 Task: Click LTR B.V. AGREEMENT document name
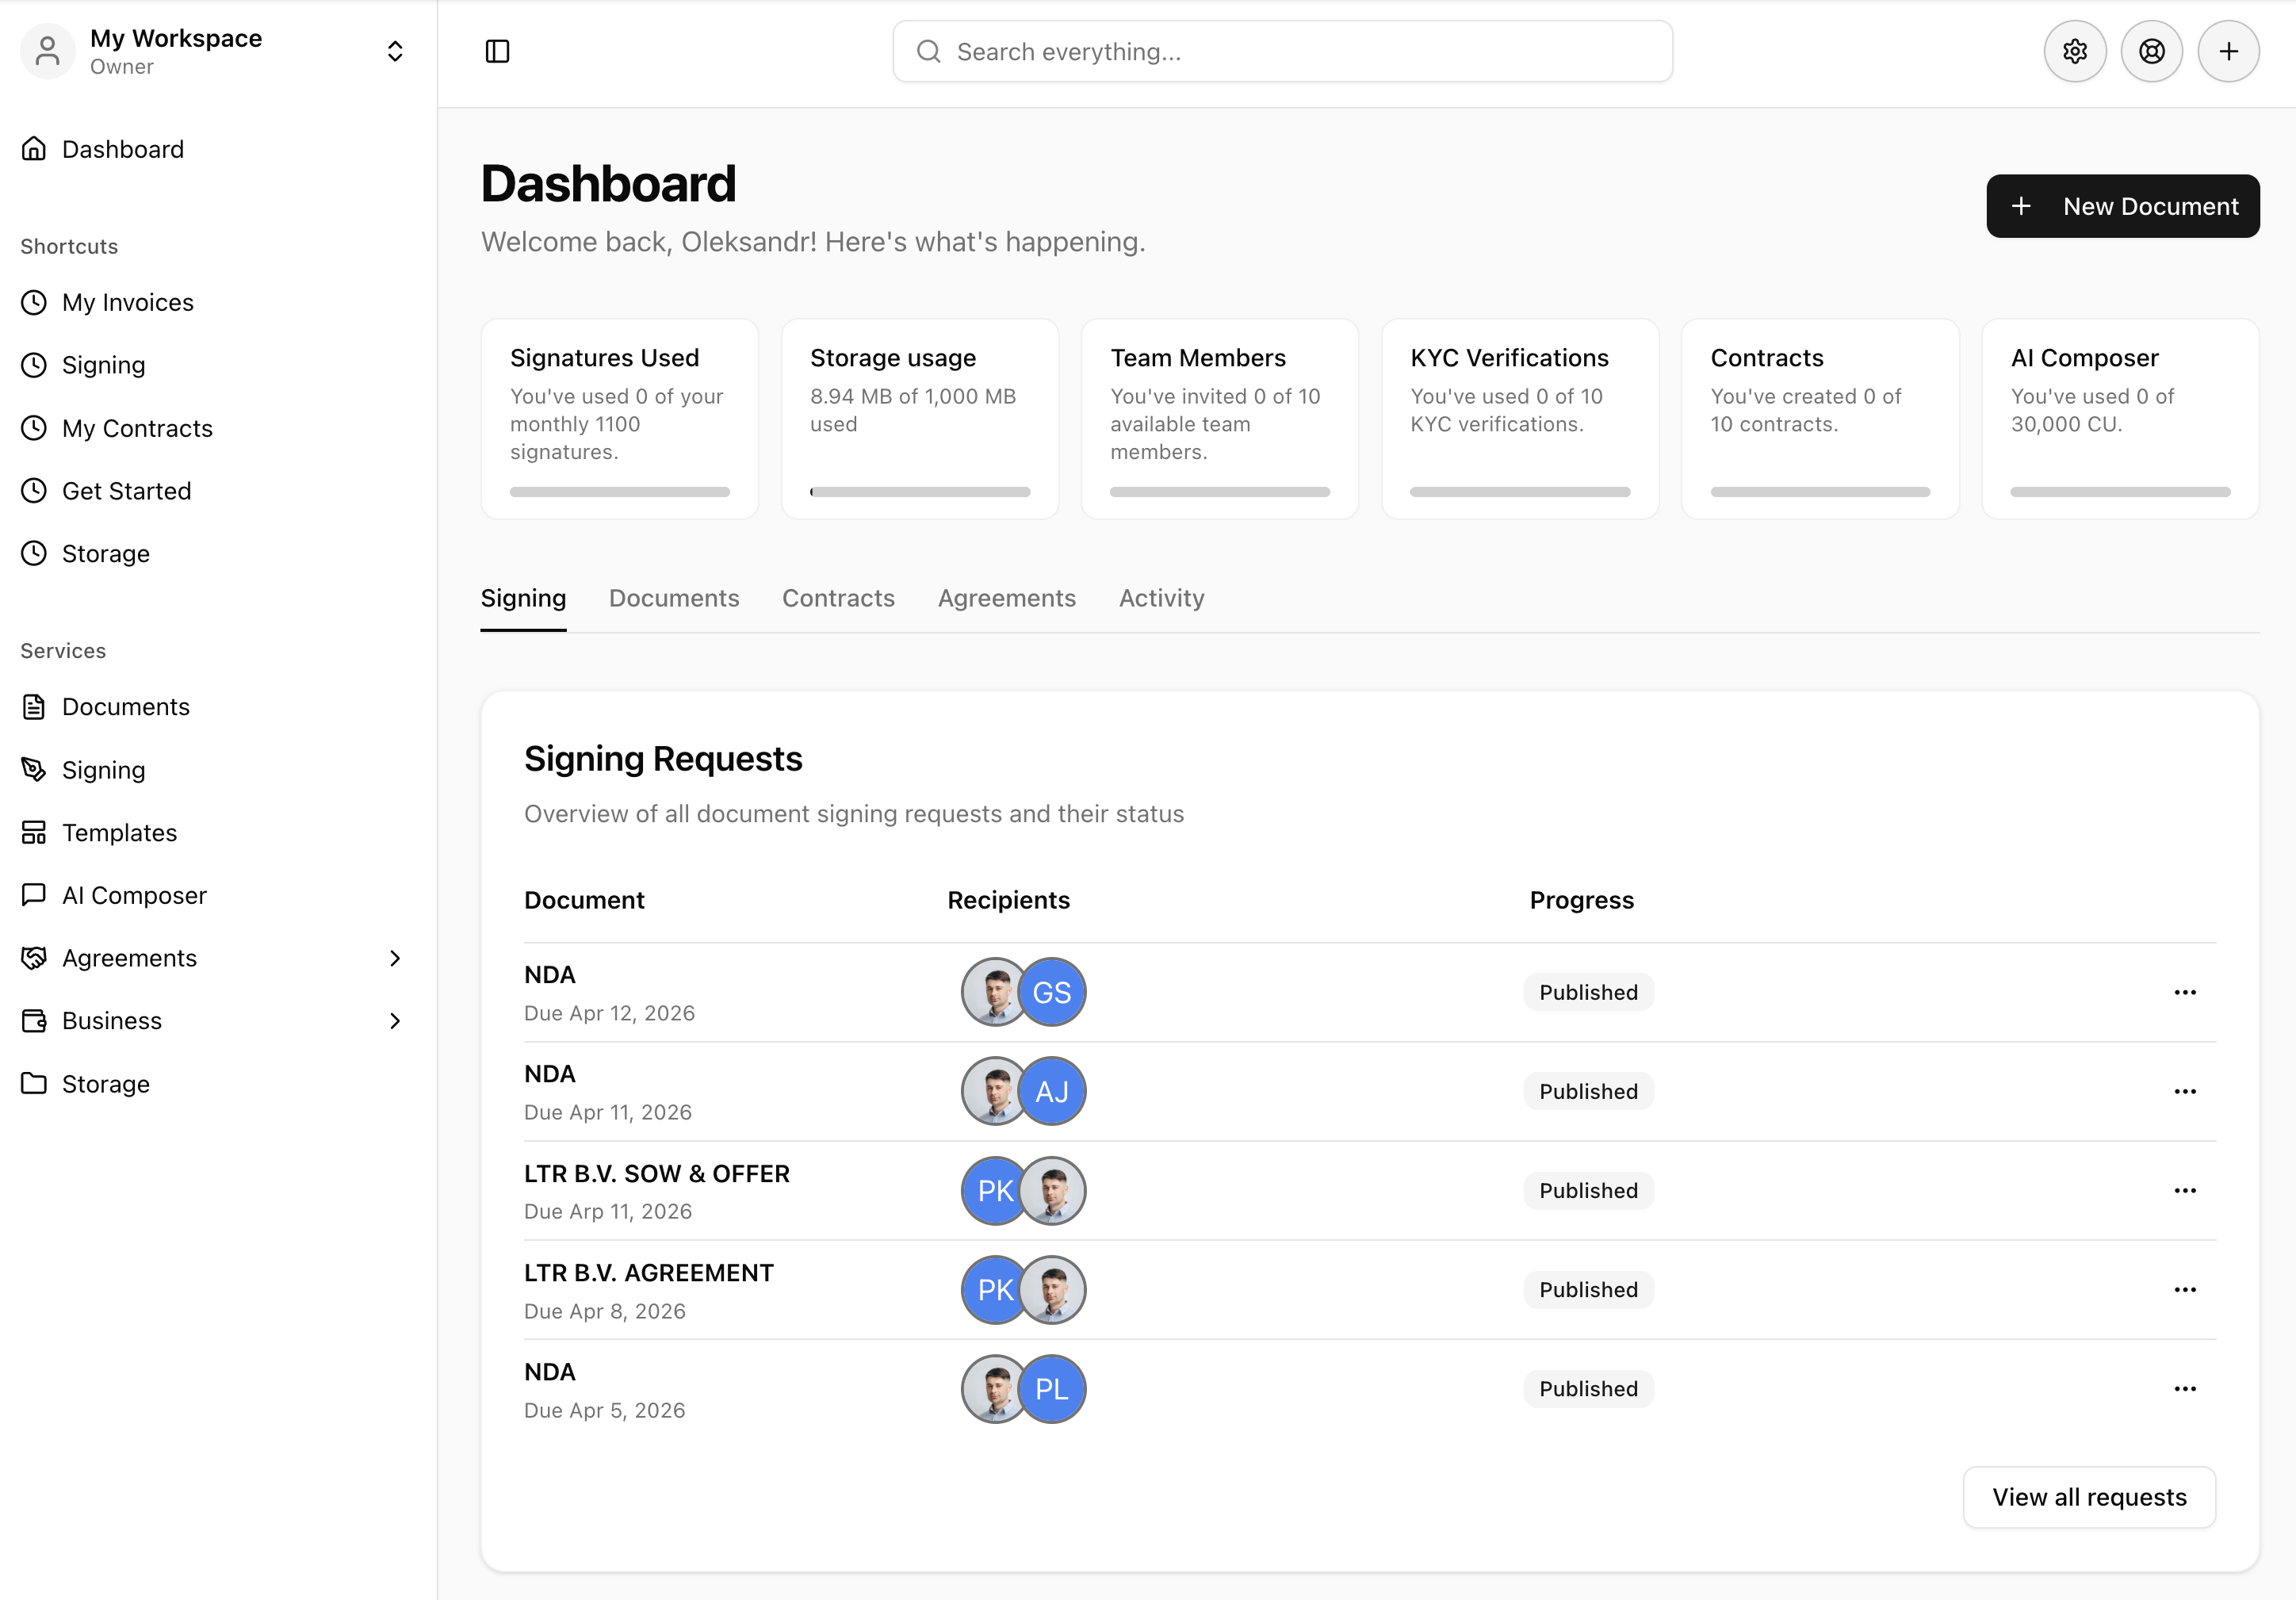649,1272
